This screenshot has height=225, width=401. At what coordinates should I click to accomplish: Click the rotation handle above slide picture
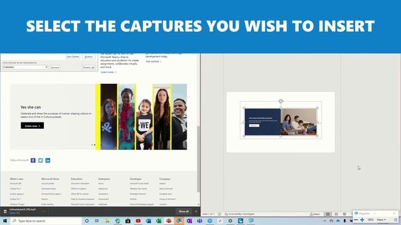click(x=281, y=101)
